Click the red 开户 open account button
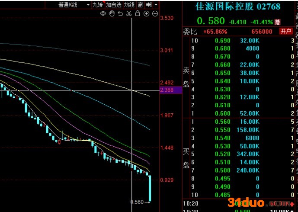 pyautogui.click(x=286, y=31)
